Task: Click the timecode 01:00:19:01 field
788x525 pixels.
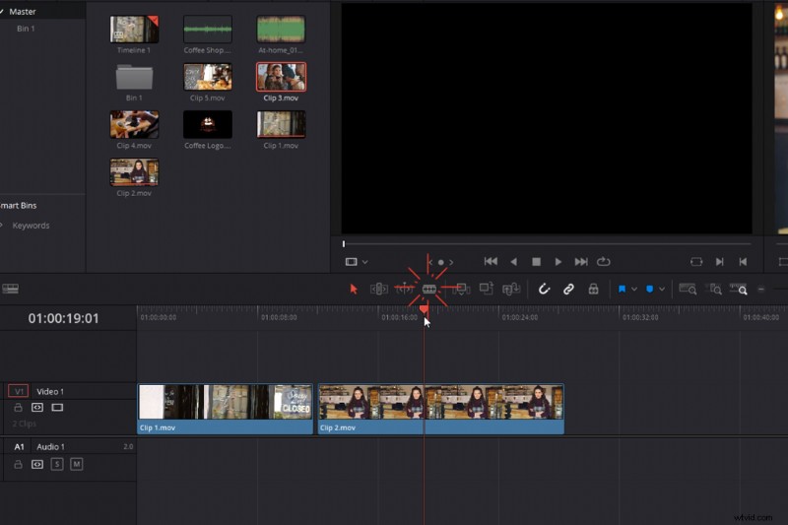Action: tap(63, 318)
